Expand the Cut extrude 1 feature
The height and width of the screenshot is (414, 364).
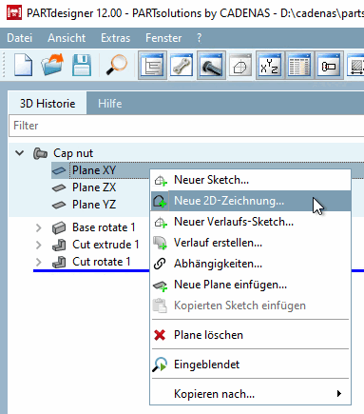tap(39, 245)
